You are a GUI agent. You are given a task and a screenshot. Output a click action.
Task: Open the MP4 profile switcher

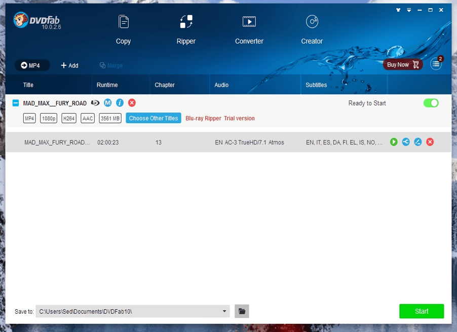click(31, 65)
